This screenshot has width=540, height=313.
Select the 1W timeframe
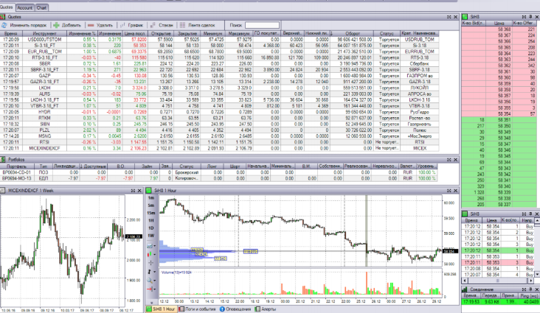pyautogui.click(x=150, y=236)
